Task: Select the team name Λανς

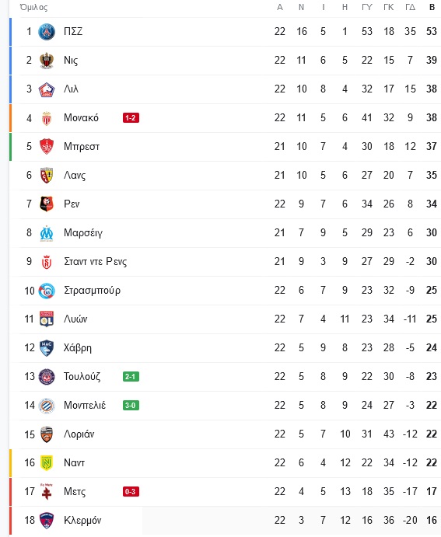Action: pyautogui.click(x=75, y=176)
